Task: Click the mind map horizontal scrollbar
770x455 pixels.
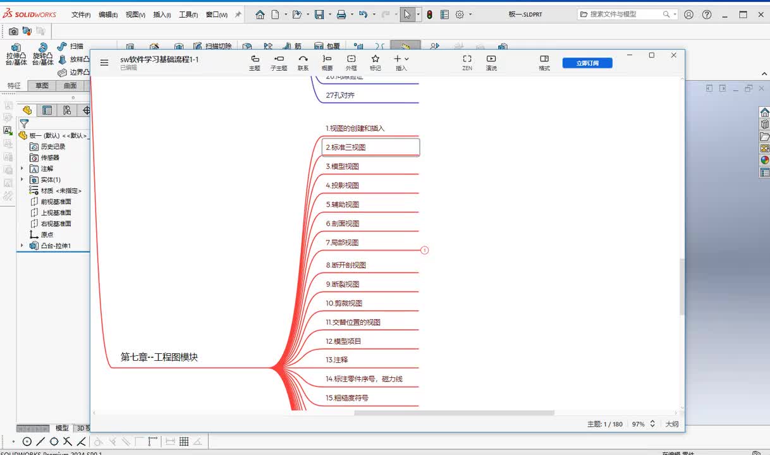Action: pyautogui.click(x=454, y=413)
